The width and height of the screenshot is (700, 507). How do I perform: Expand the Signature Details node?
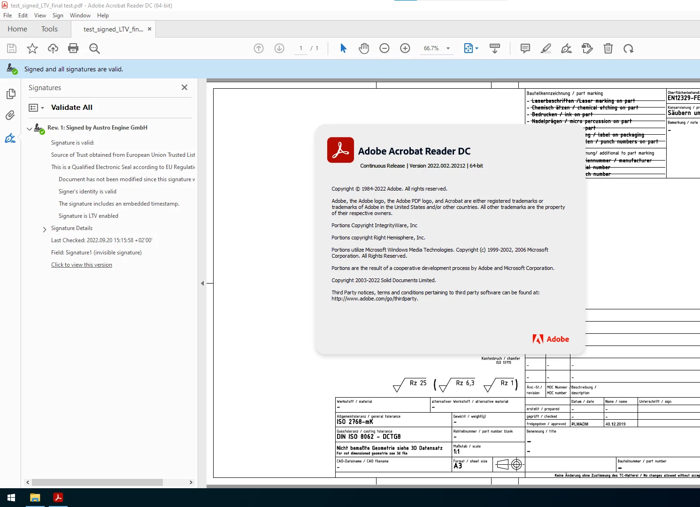pos(45,230)
